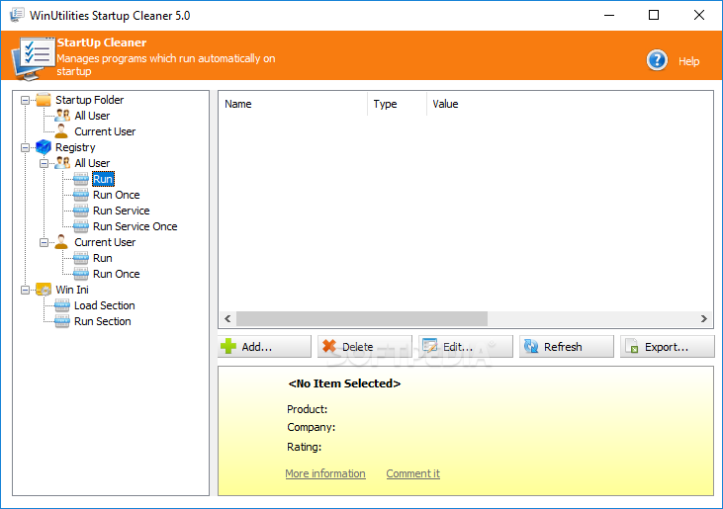Click the highlighted Run key icon under All User
Screen dimensions: 723x509
pos(81,179)
